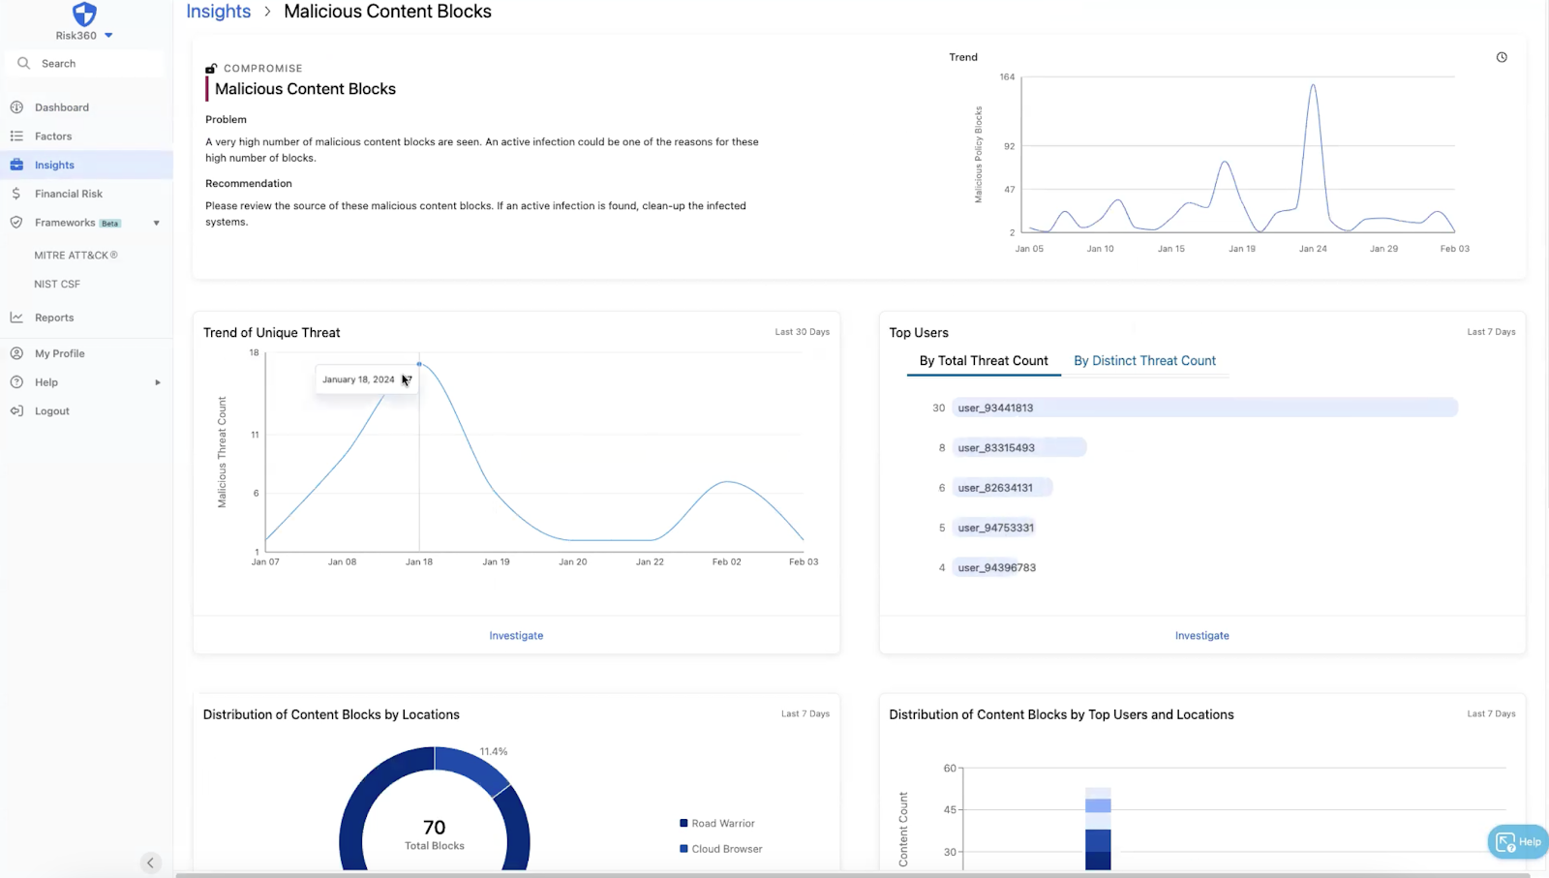Click the January 18 data point marker
1549x878 pixels.
tap(419, 364)
